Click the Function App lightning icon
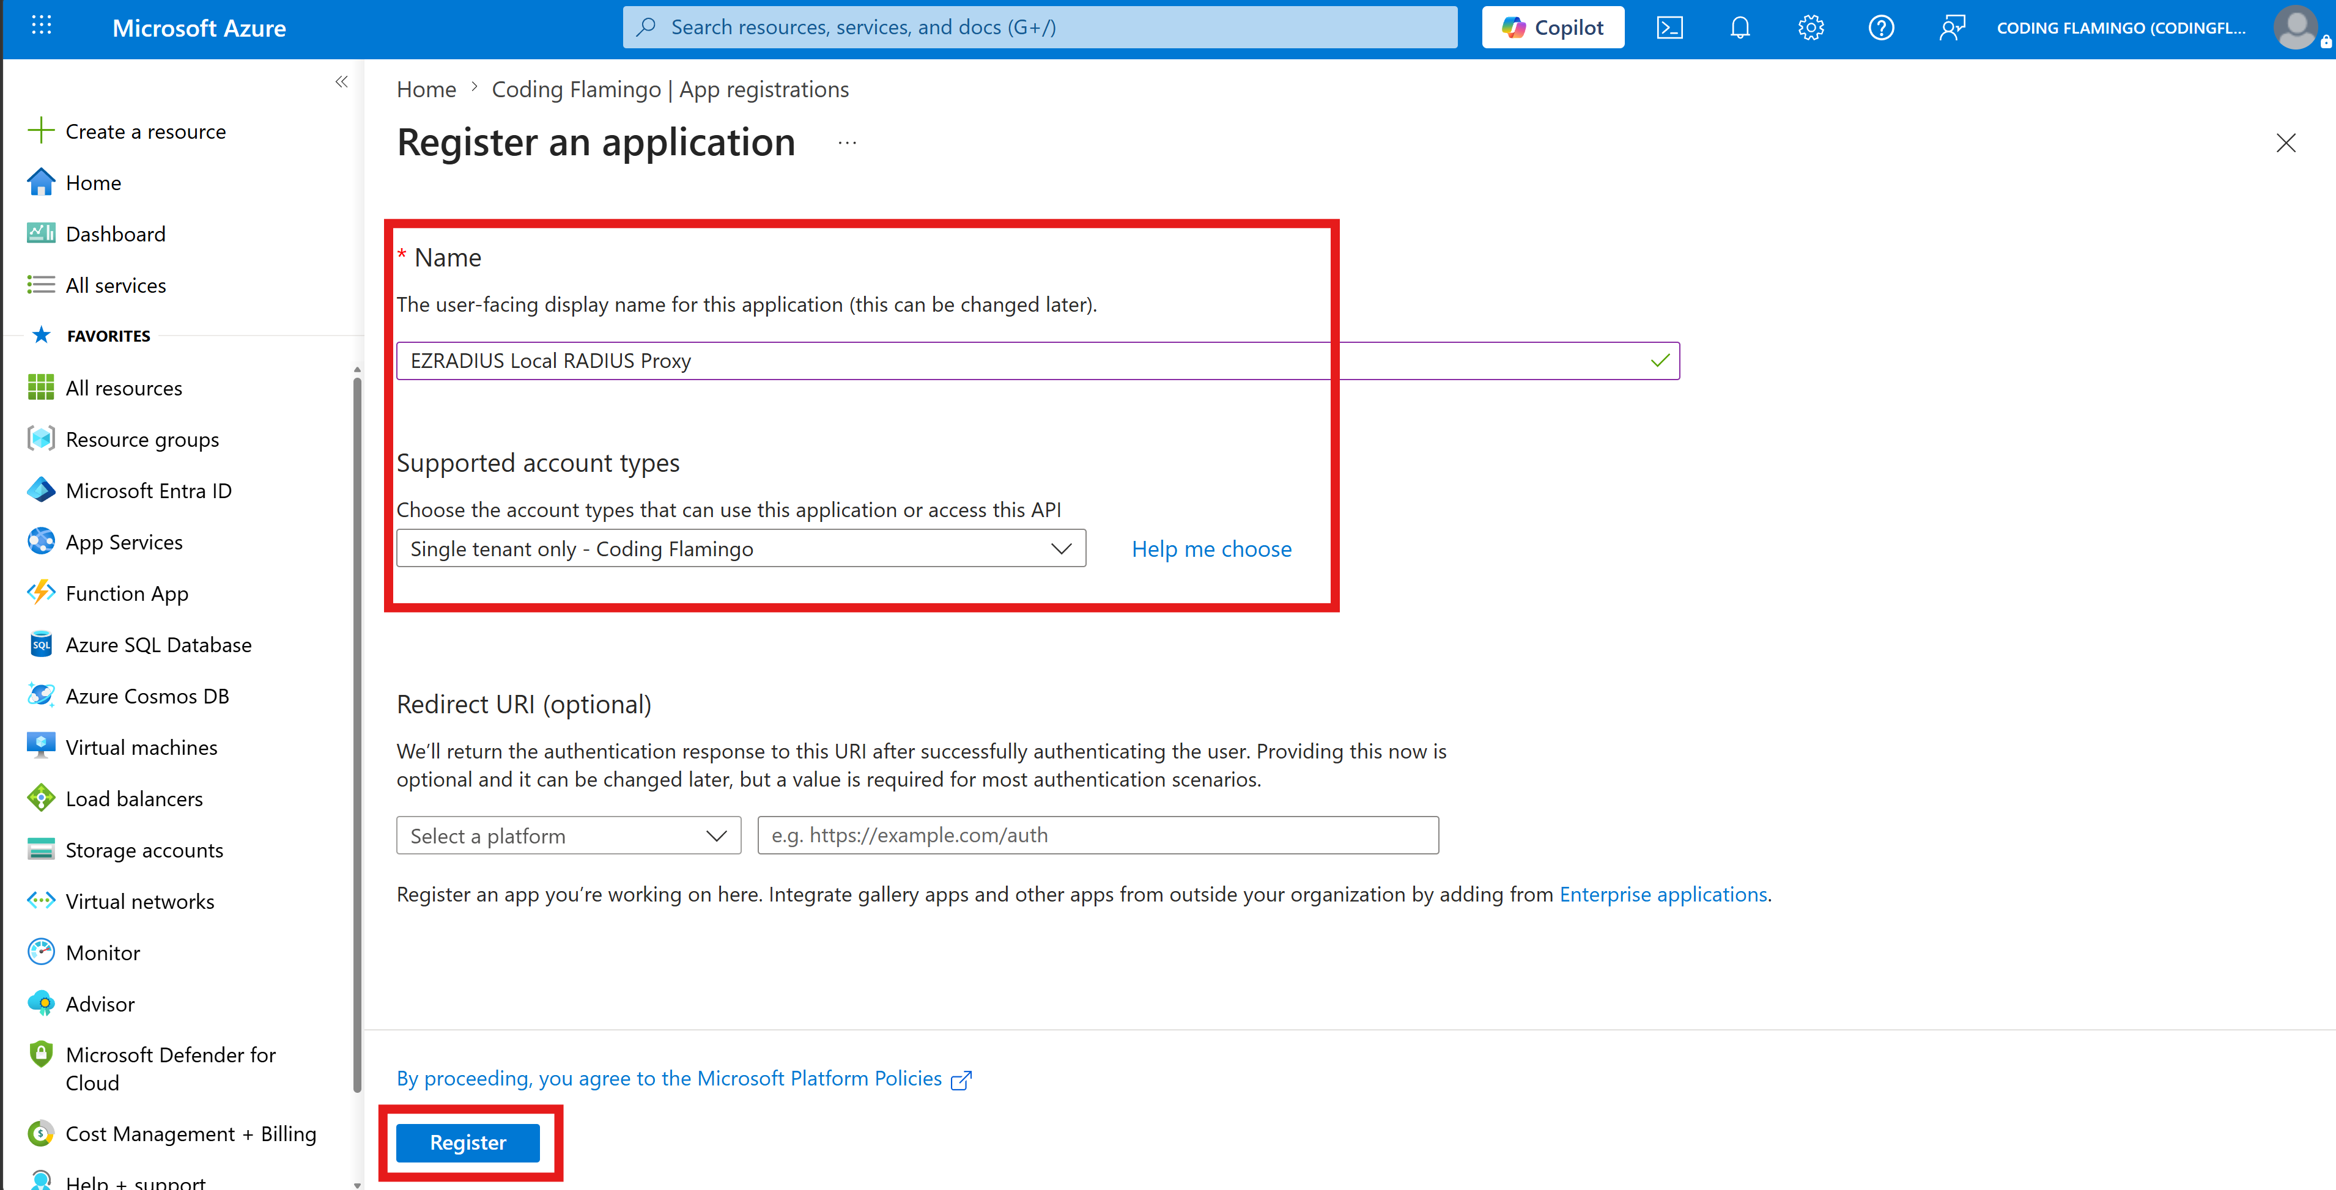 (x=41, y=593)
